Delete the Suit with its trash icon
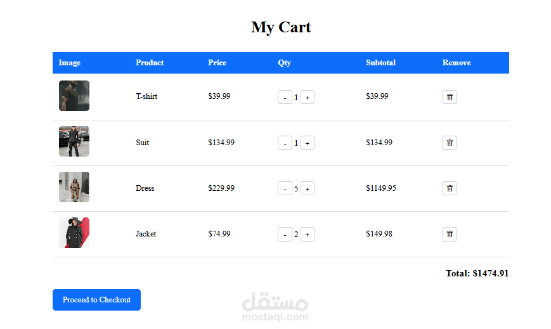551x329 pixels. pyautogui.click(x=450, y=143)
